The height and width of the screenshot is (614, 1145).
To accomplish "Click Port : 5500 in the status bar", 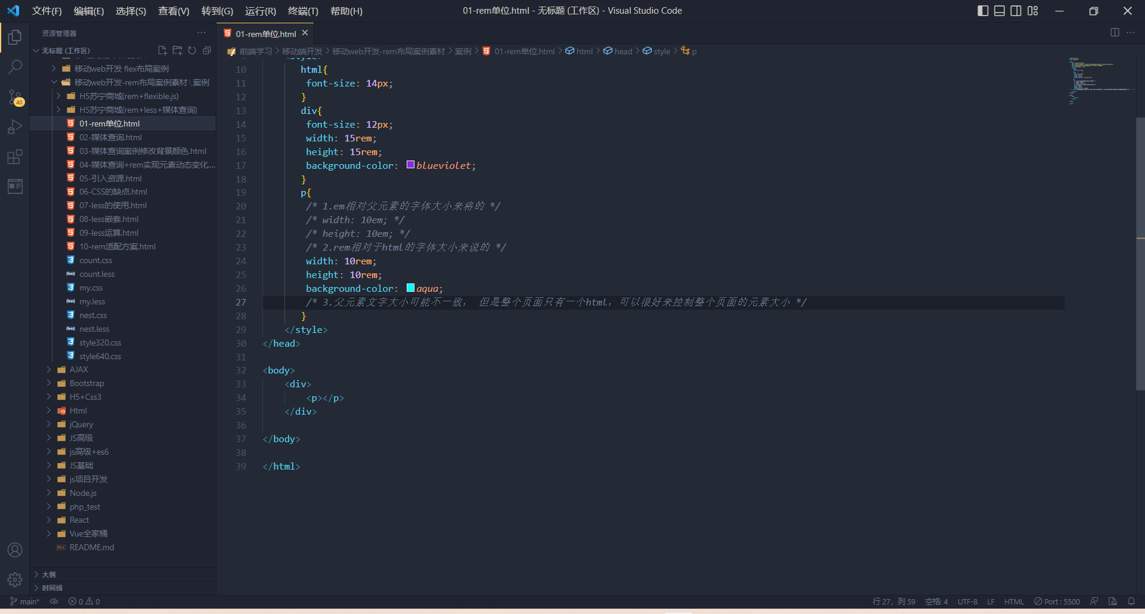I will [x=1057, y=601].
